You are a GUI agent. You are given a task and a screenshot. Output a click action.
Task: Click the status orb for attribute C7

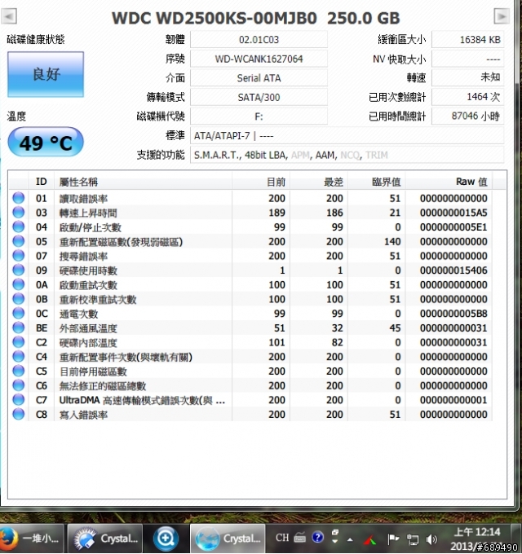(x=19, y=399)
